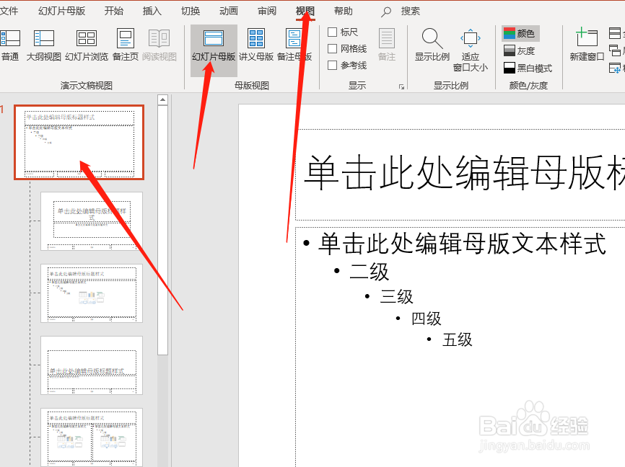Select the first slide master thumbnail
The image size is (625, 467).
(79, 142)
